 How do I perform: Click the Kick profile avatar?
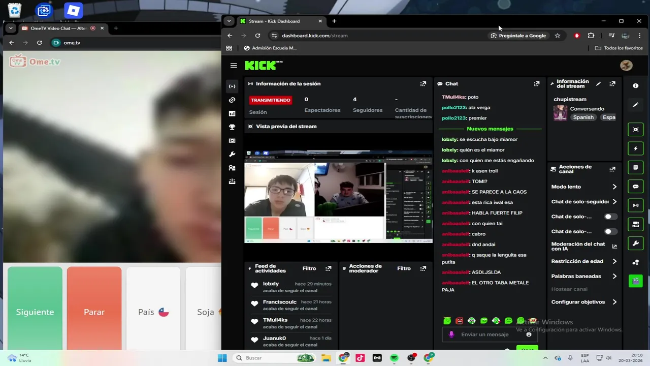pos(626,66)
